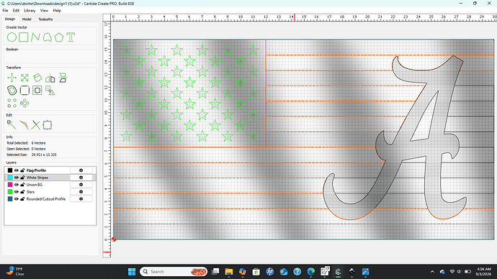
Task: Open File Explorer from the taskbar
Action: (229, 272)
